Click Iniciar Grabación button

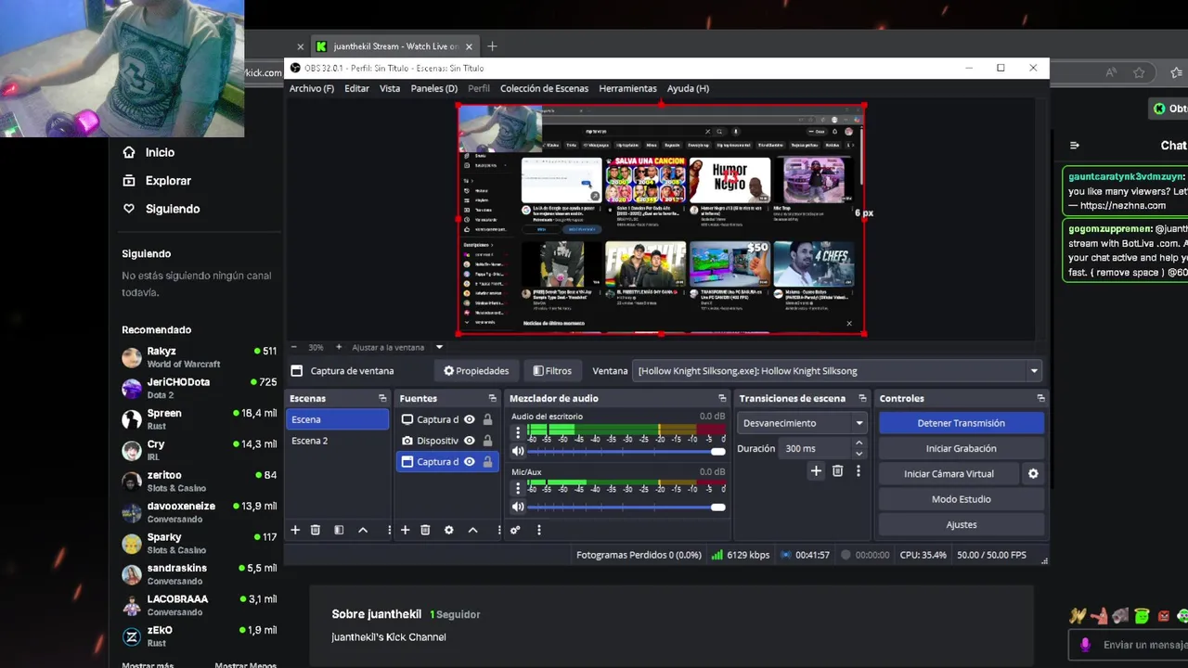[x=961, y=448]
